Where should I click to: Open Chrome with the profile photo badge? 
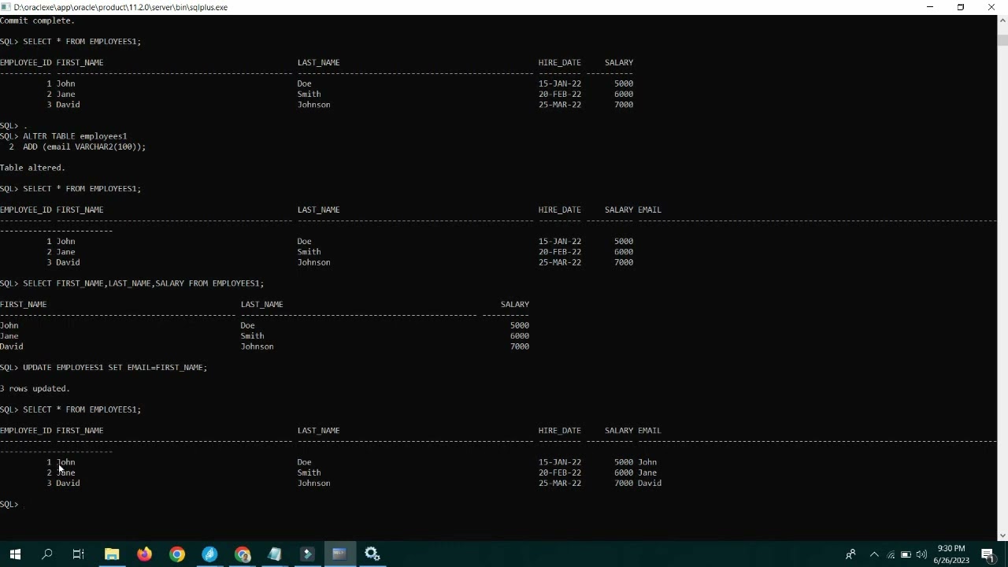[243, 554]
